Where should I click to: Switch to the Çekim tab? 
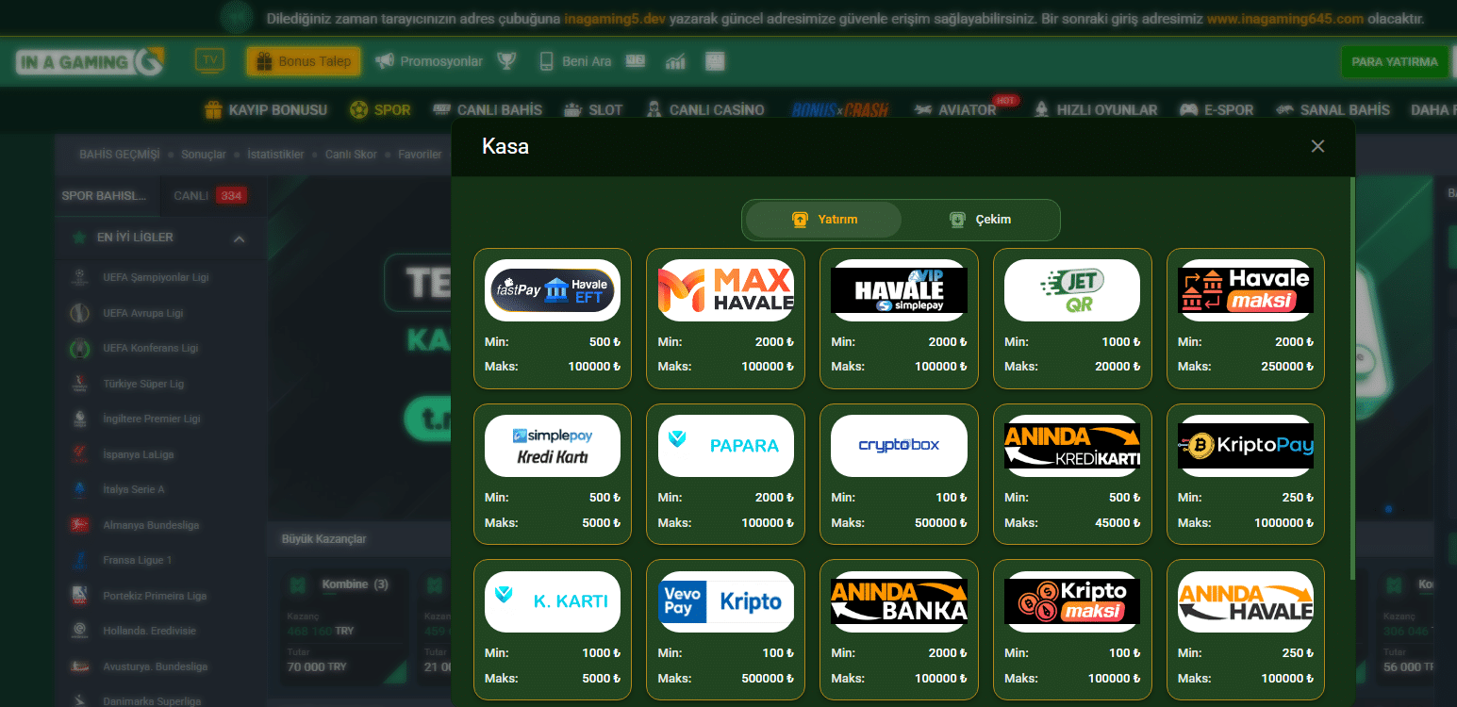coord(980,220)
